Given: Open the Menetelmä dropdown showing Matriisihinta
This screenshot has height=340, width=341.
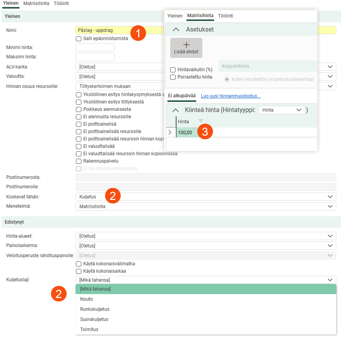Looking at the screenshot, I should click(205, 207).
